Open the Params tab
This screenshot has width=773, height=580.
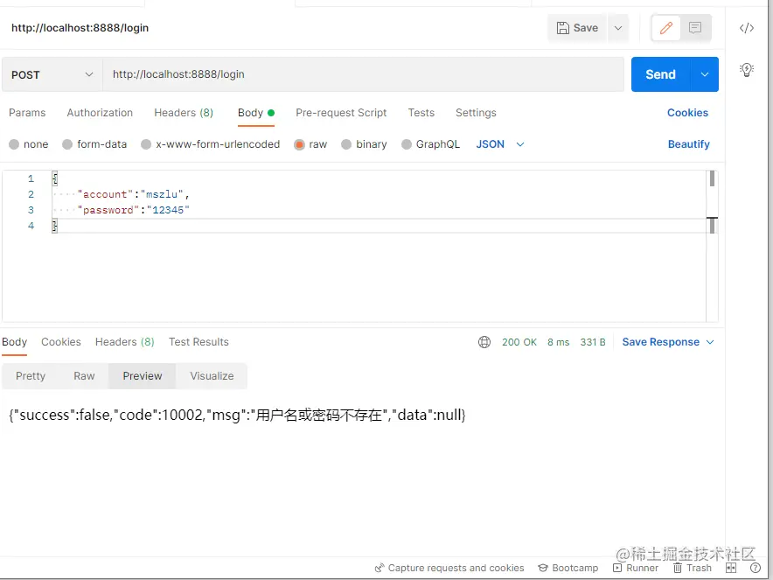(27, 113)
